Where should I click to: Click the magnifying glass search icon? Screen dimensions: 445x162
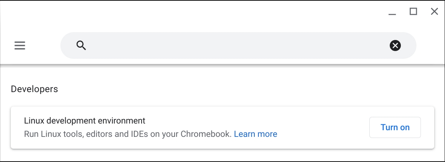81,45
